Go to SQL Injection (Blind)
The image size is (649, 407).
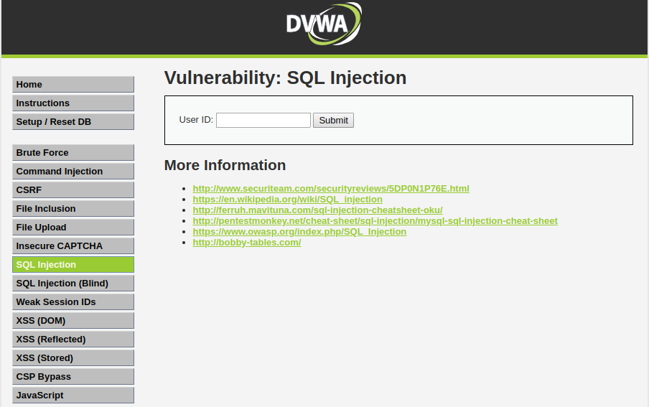point(73,284)
